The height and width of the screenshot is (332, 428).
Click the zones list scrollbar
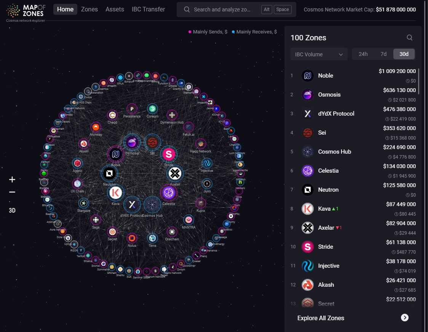coord(419,81)
